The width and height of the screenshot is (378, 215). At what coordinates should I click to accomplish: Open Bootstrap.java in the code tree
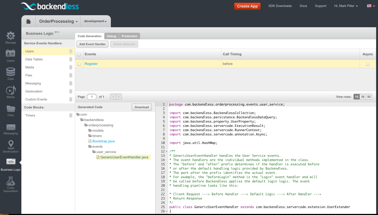[x=103, y=141]
